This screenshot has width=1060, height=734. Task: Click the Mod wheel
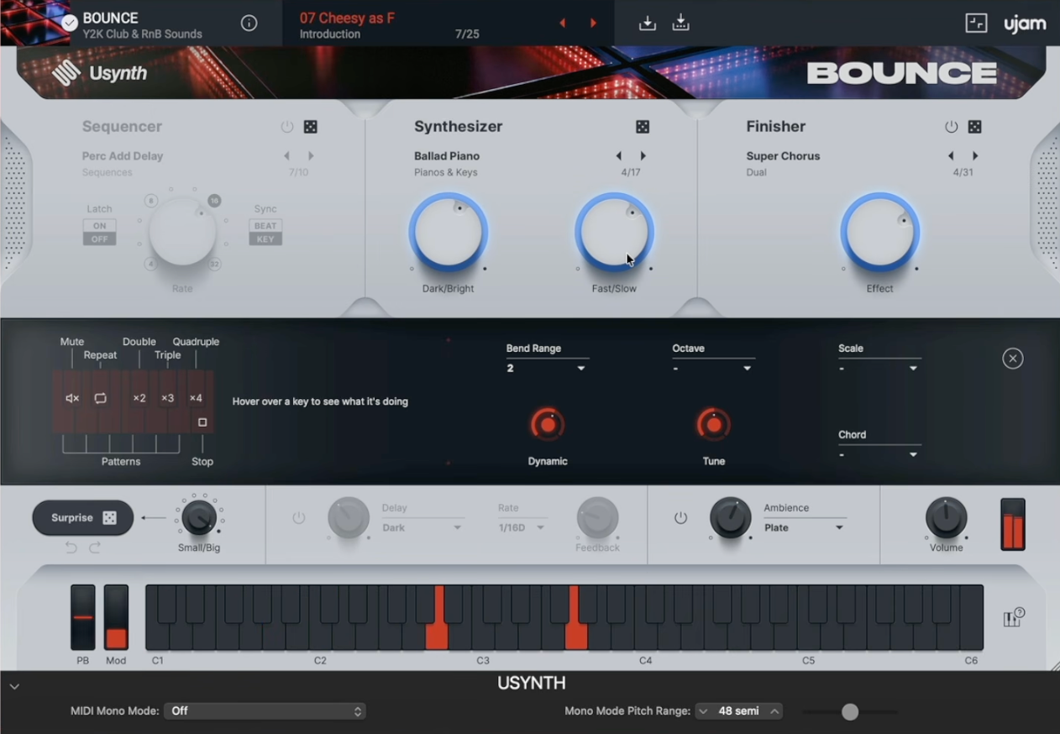[x=116, y=617]
